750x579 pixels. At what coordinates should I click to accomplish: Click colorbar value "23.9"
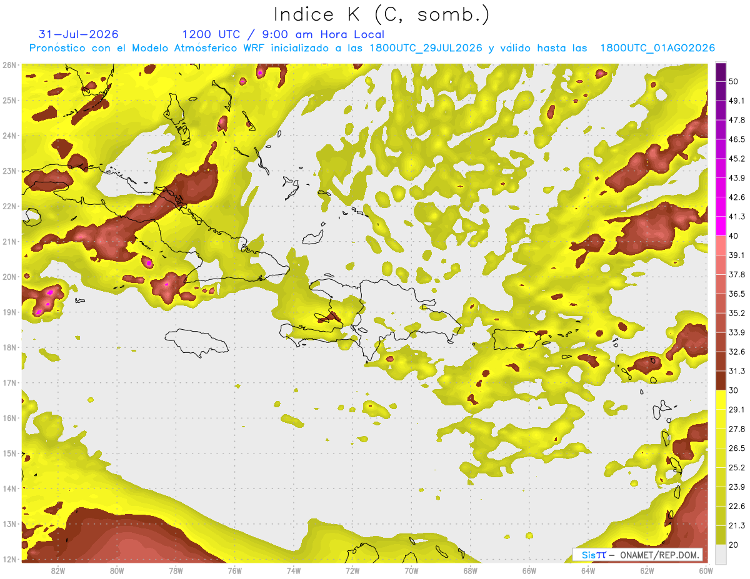point(737,487)
